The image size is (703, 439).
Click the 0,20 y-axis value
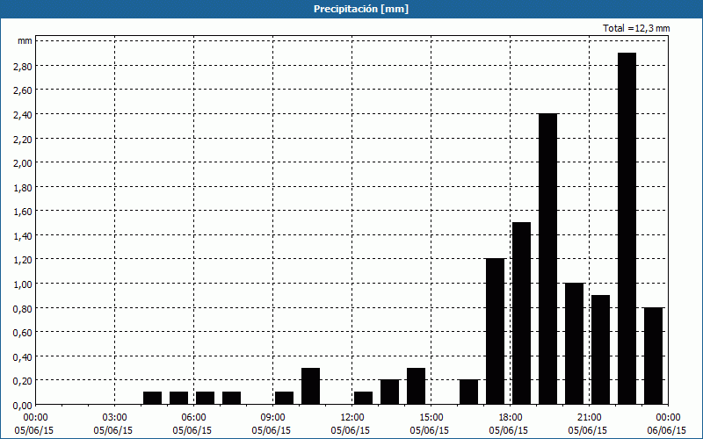pyautogui.click(x=23, y=381)
